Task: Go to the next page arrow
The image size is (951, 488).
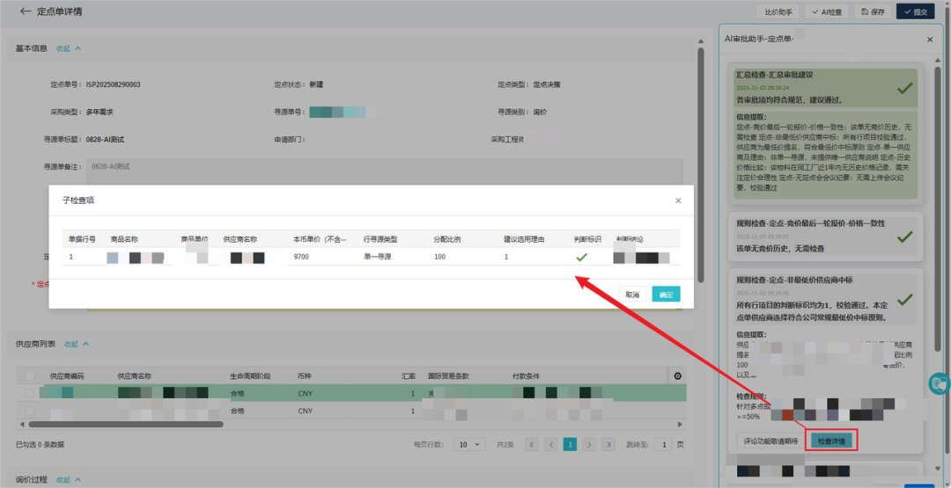Action: (590, 445)
